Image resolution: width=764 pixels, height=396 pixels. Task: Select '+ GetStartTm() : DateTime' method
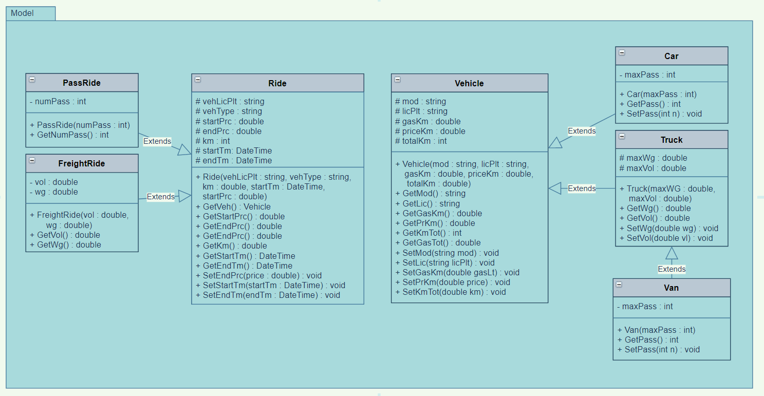click(246, 256)
